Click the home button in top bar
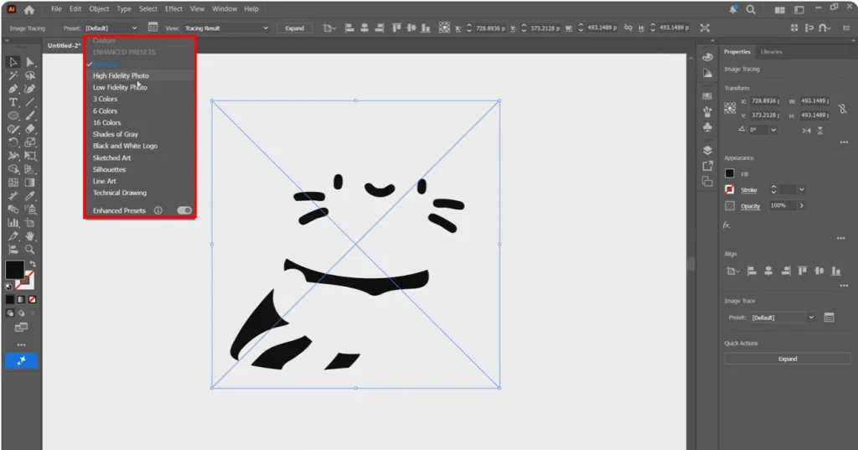858x450 pixels. [29, 9]
